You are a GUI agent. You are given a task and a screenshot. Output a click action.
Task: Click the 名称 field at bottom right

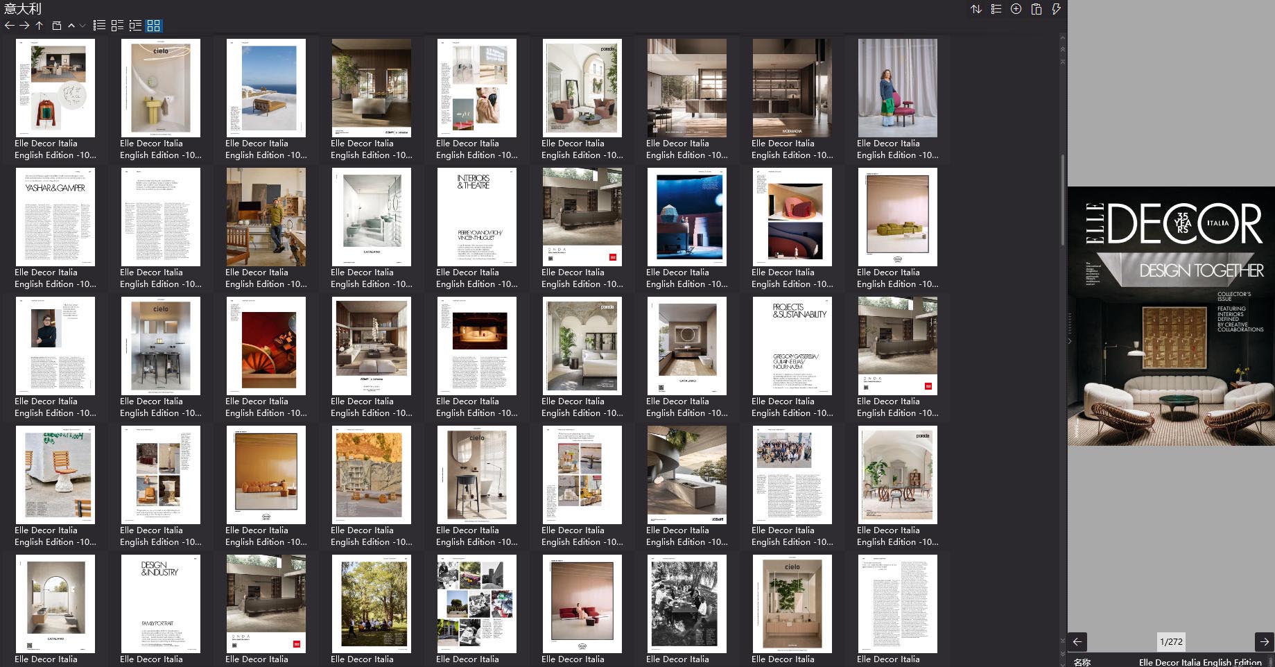click(x=1084, y=662)
